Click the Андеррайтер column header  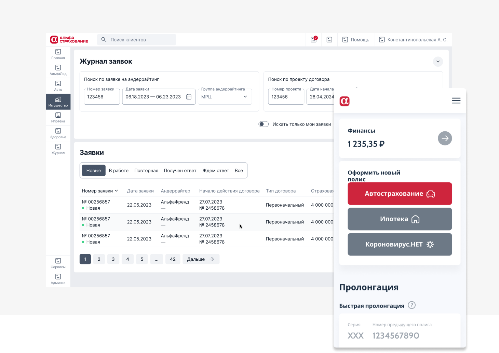176,191
